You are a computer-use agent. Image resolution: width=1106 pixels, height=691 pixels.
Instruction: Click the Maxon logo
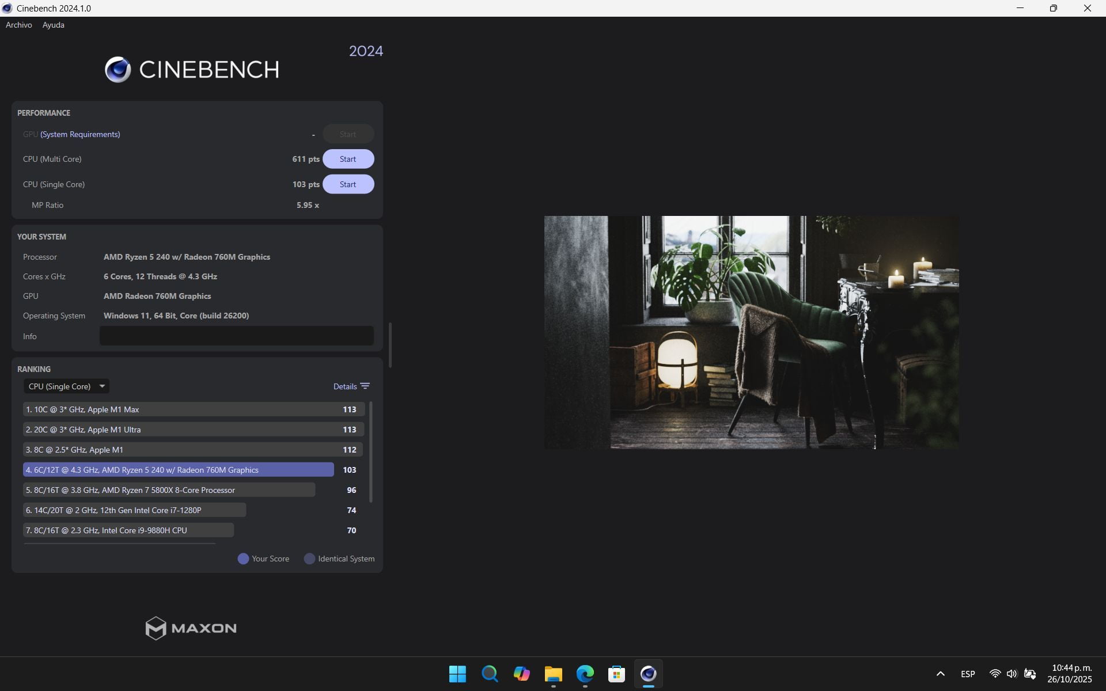(x=191, y=628)
